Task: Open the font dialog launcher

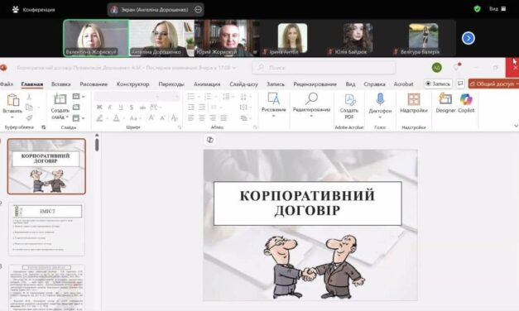Action: tap(180, 127)
